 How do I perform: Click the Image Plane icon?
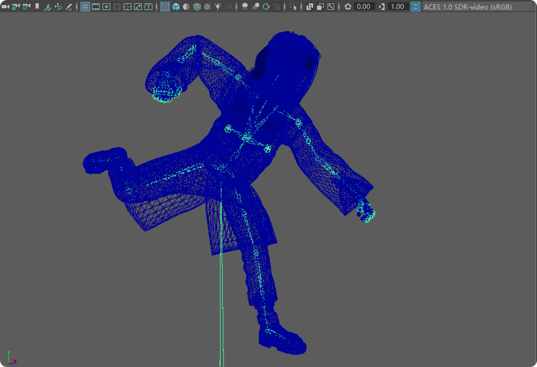point(47,6)
